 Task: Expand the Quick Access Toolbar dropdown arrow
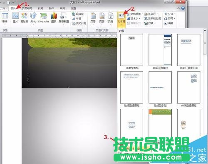(x=13, y=2)
